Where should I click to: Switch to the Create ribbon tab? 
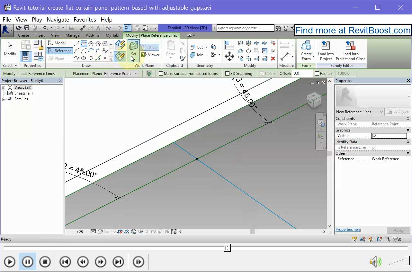point(23,35)
